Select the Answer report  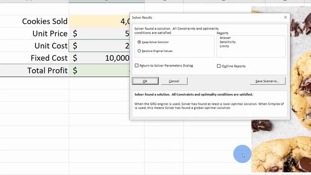click(x=225, y=38)
